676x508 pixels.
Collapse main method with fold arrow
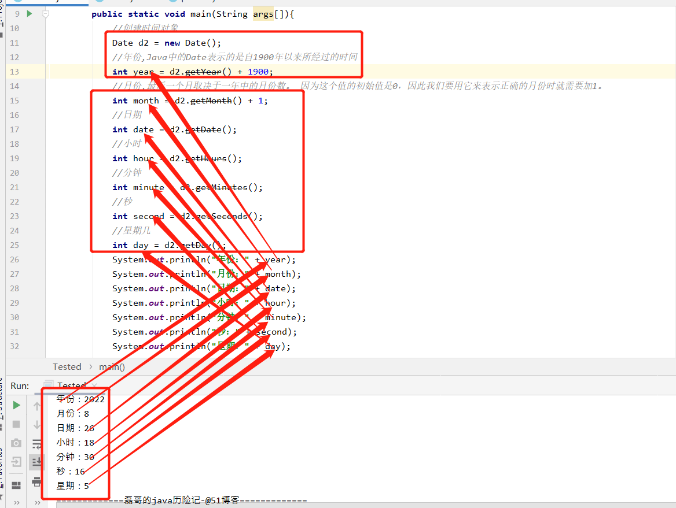pyautogui.click(x=45, y=13)
